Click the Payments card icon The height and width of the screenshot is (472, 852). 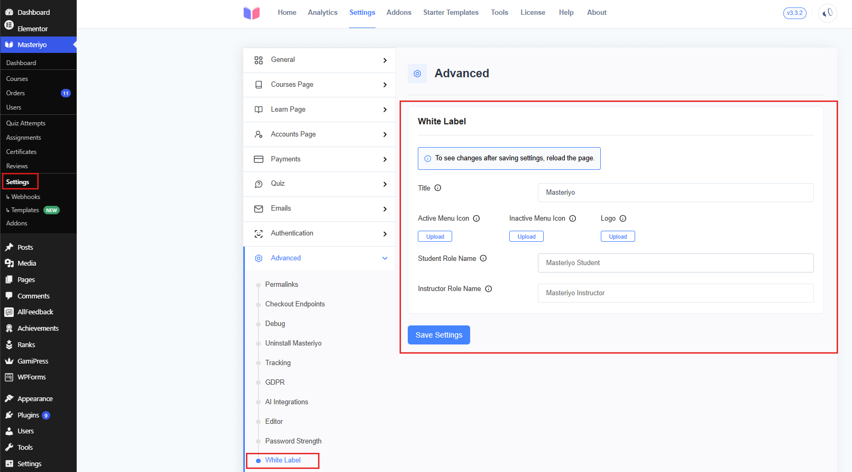click(259, 159)
